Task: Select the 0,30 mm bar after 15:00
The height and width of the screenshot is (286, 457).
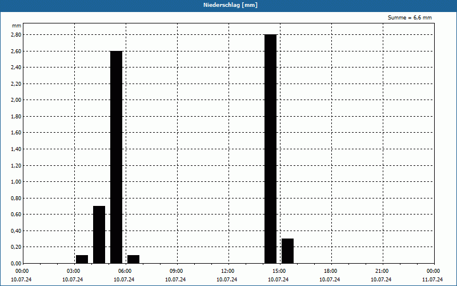Action: tap(288, 251)
